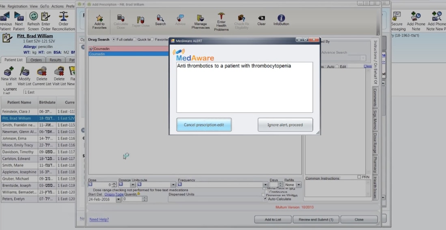Click Modify Visit List icon
This screenshot has height=230, width=446.
tap(24, 71)
